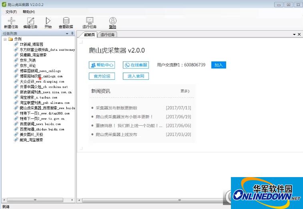Click the app logo in title bar

click(4, 4)
